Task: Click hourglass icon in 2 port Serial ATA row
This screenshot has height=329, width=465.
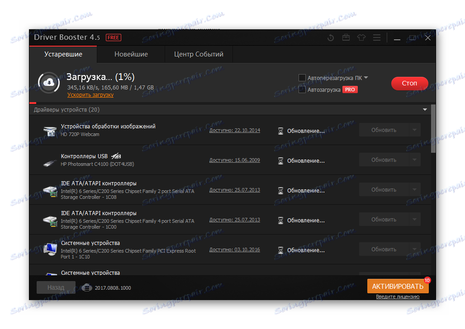Action: pyautogui.click(x=280, y=191)
